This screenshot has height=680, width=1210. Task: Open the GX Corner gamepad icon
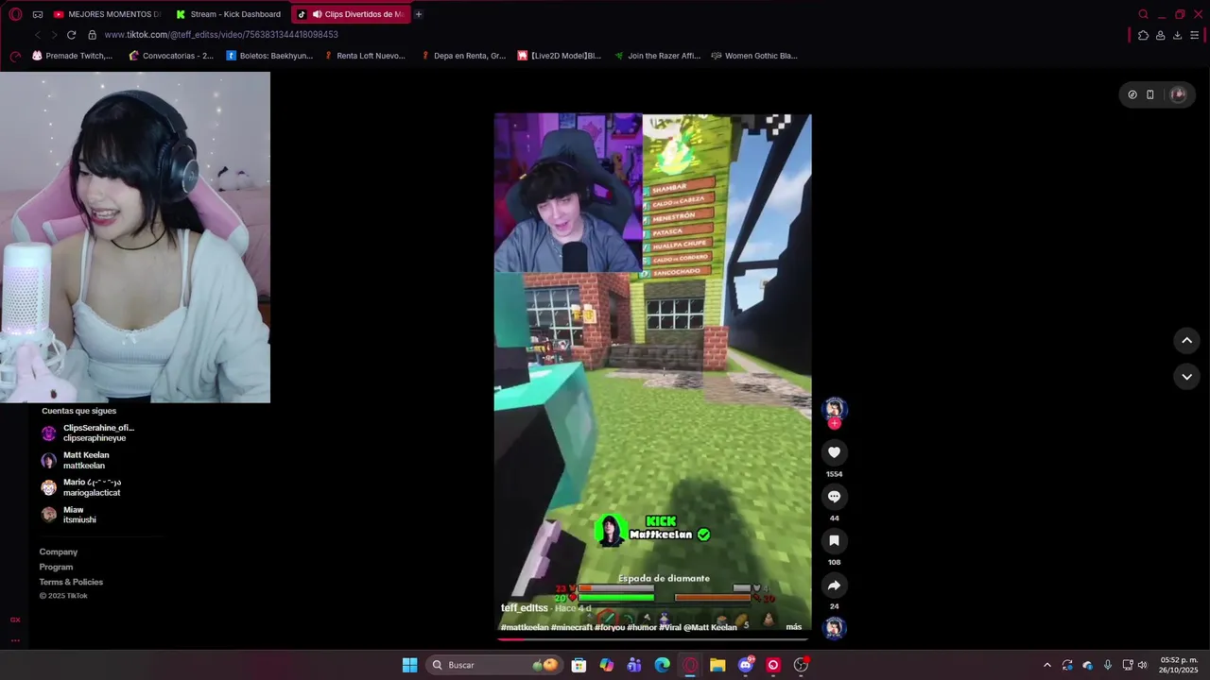pos(38,14)
